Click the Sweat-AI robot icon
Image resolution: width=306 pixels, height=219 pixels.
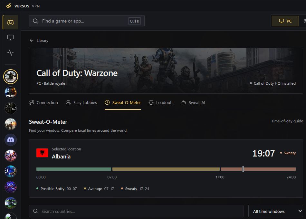click(x=184, y=102)
